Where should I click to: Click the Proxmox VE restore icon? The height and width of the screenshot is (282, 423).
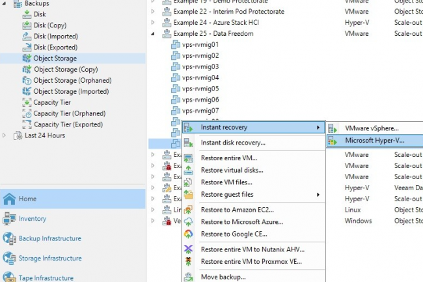pos(188,262)
